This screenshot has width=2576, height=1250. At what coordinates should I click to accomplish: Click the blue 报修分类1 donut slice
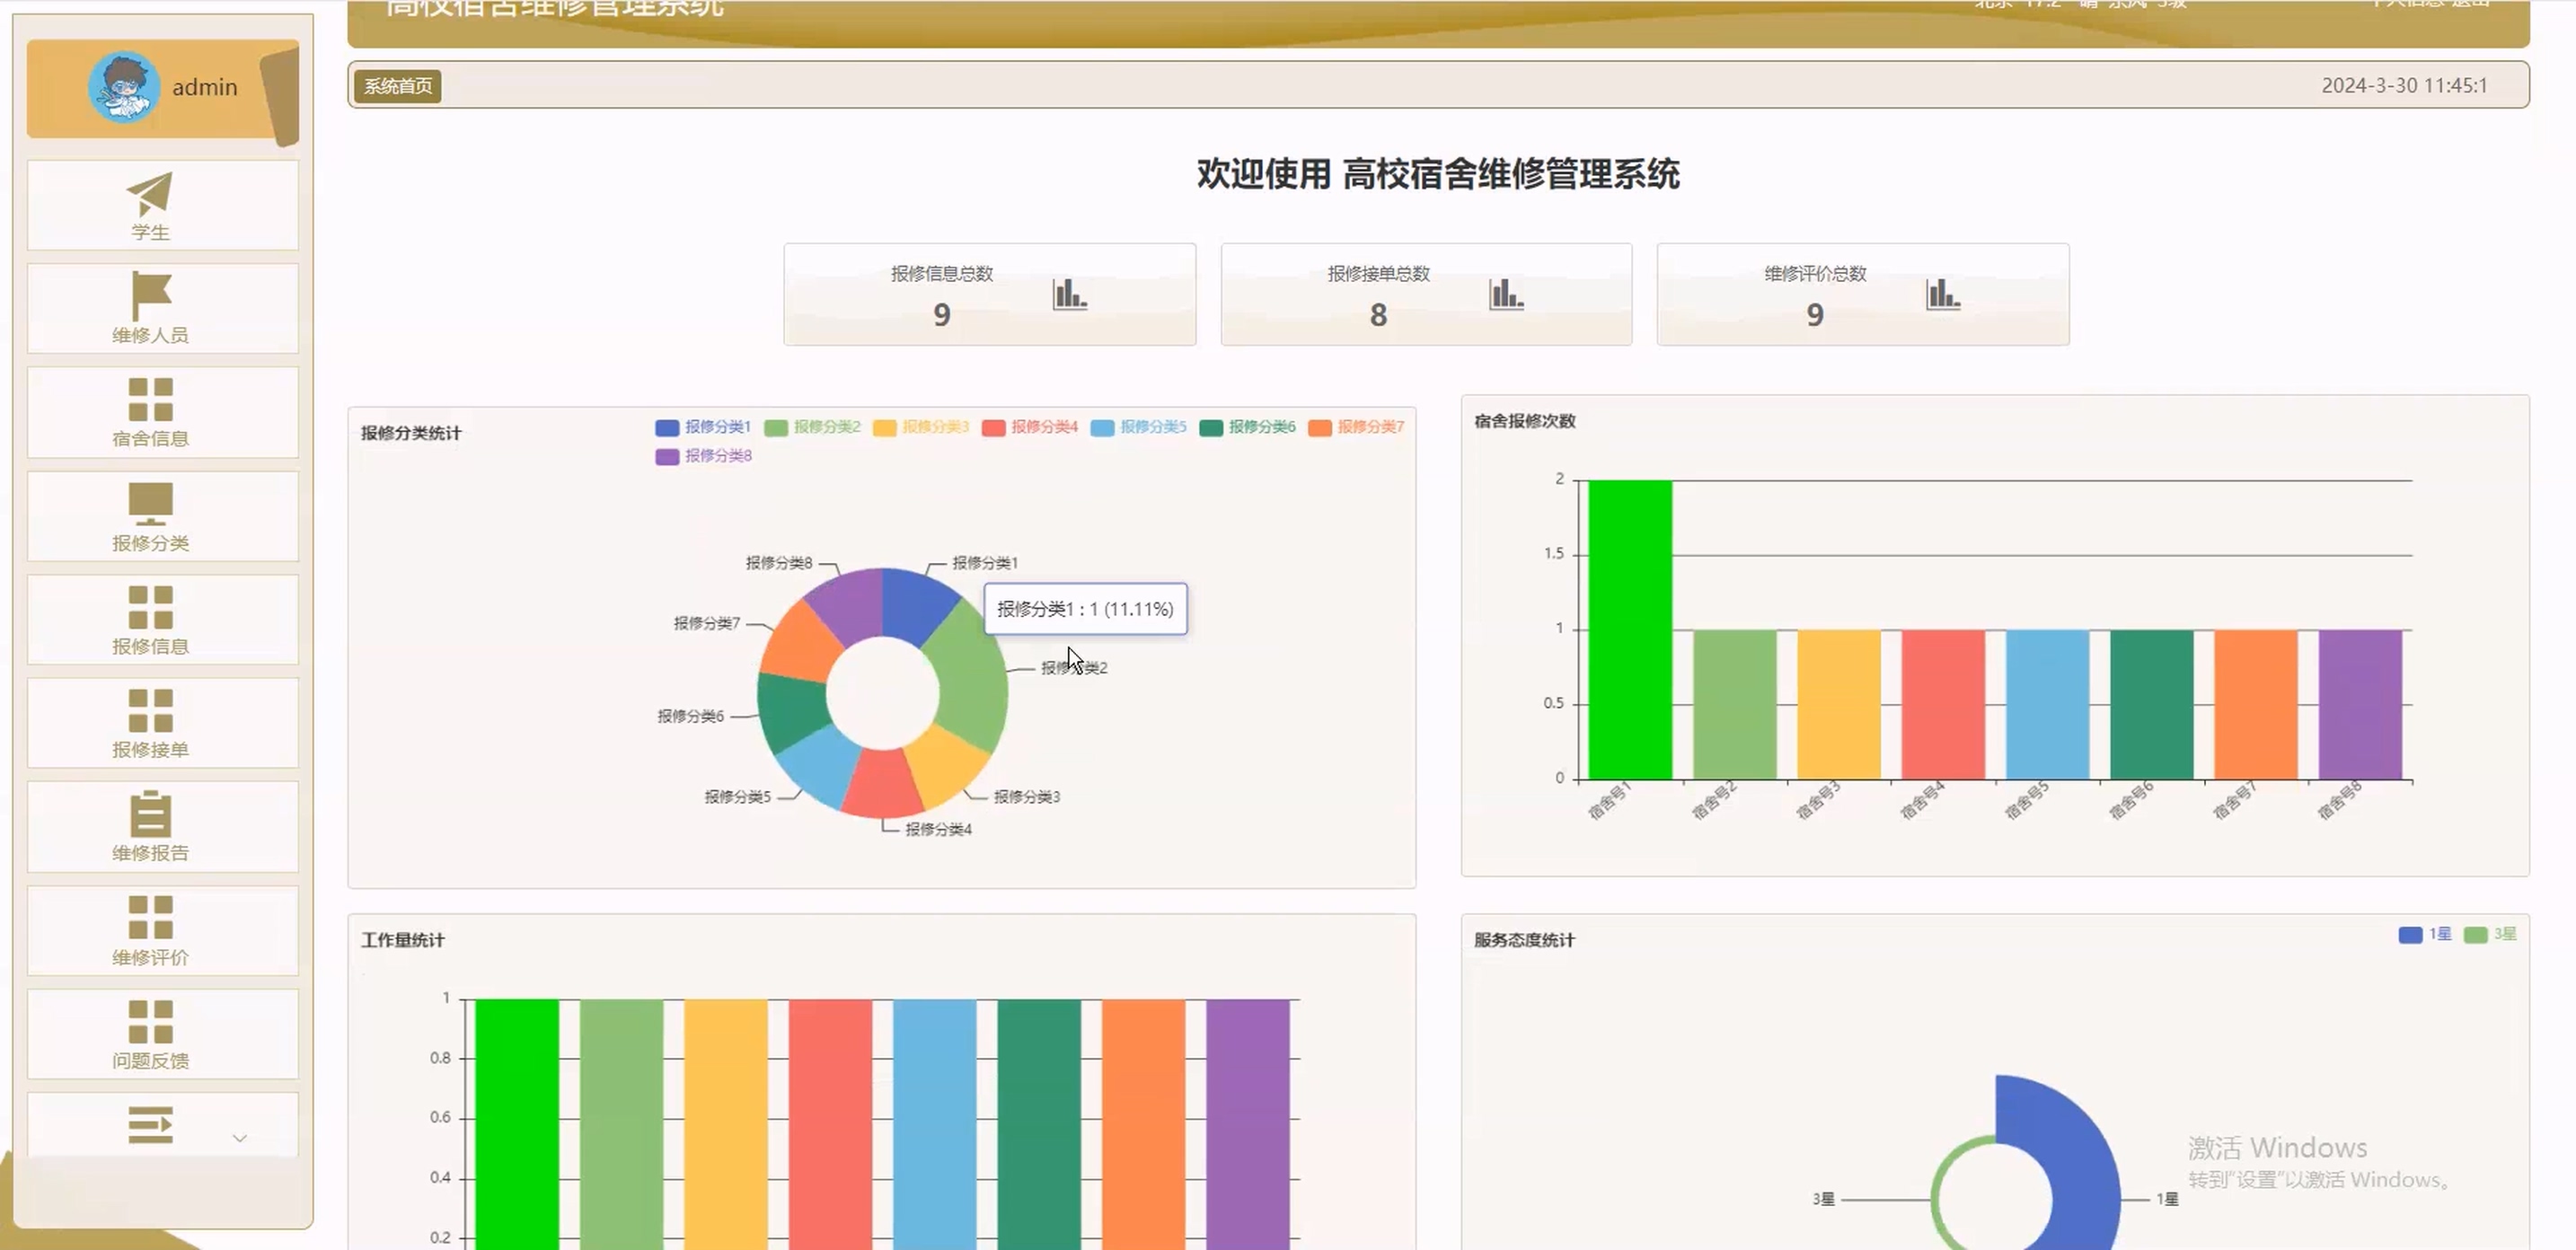pos(915,604)
